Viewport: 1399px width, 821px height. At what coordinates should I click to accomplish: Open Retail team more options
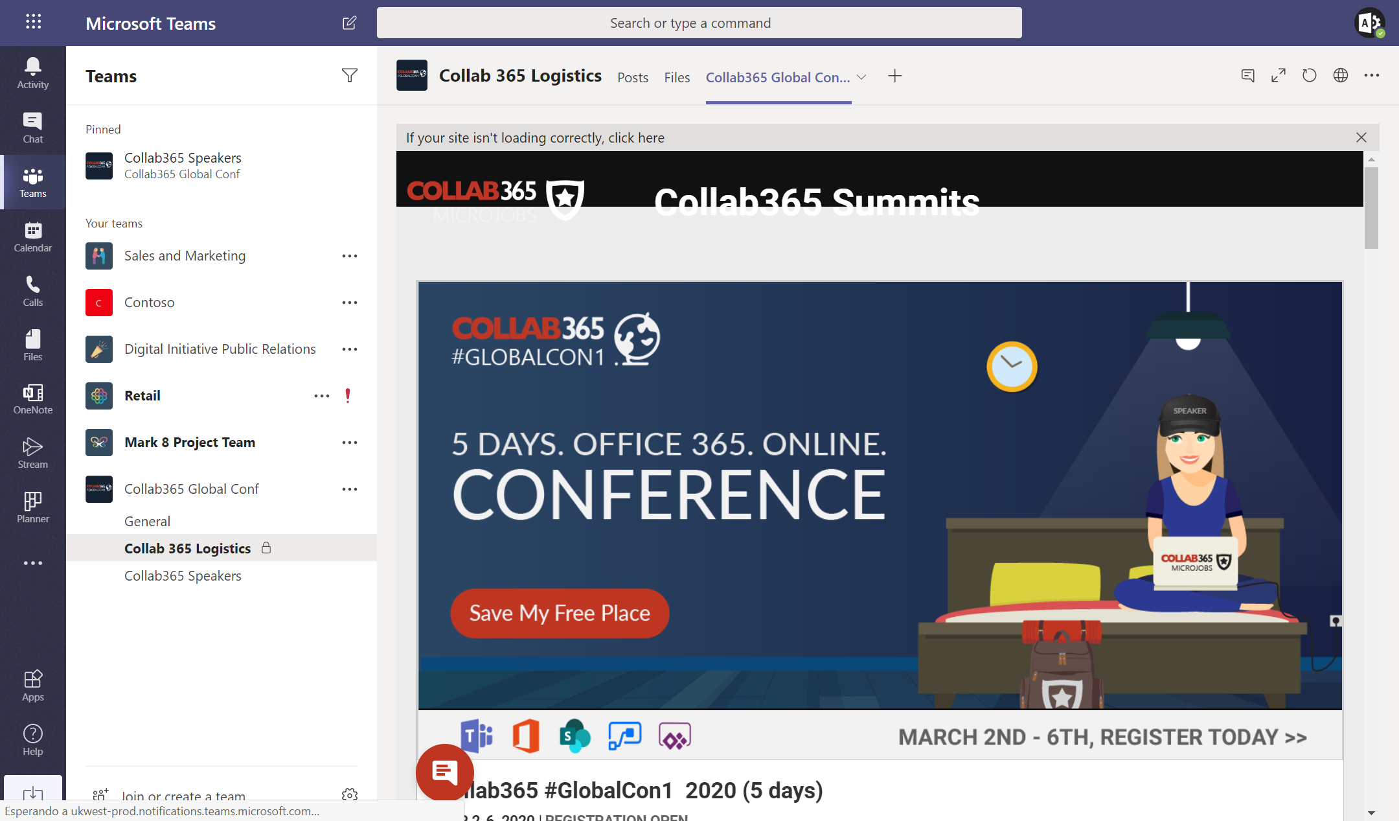322,396
